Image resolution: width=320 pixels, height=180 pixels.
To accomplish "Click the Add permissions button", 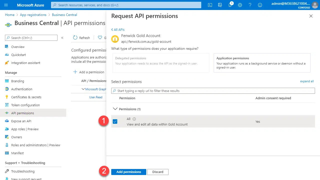I will click(128, 172).
